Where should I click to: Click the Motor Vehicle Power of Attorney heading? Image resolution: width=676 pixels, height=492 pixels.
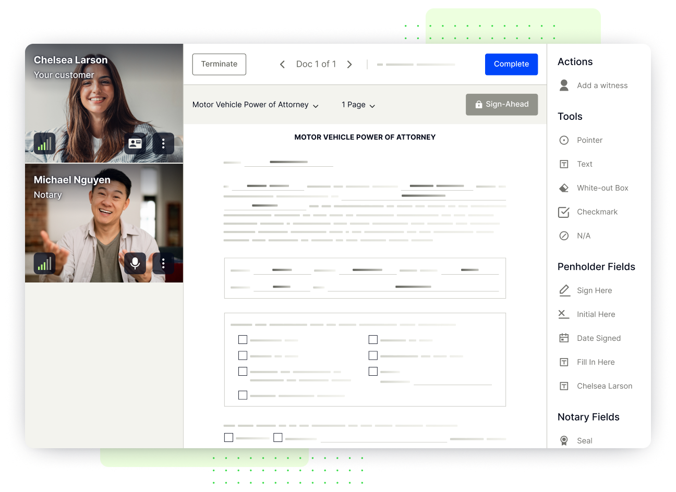point(365,137)
